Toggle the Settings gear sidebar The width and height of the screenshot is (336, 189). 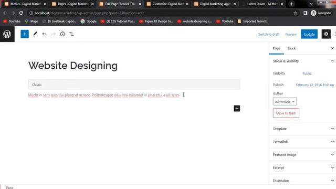click(x=326, y=34)
